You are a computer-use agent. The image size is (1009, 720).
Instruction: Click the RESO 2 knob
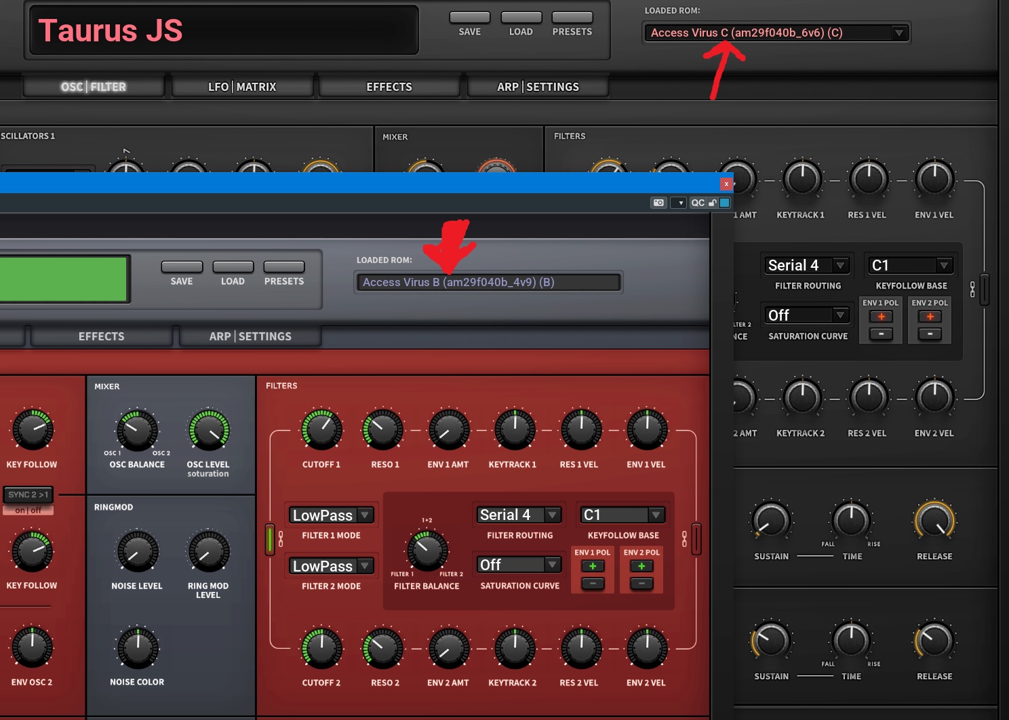pos(383,649)
